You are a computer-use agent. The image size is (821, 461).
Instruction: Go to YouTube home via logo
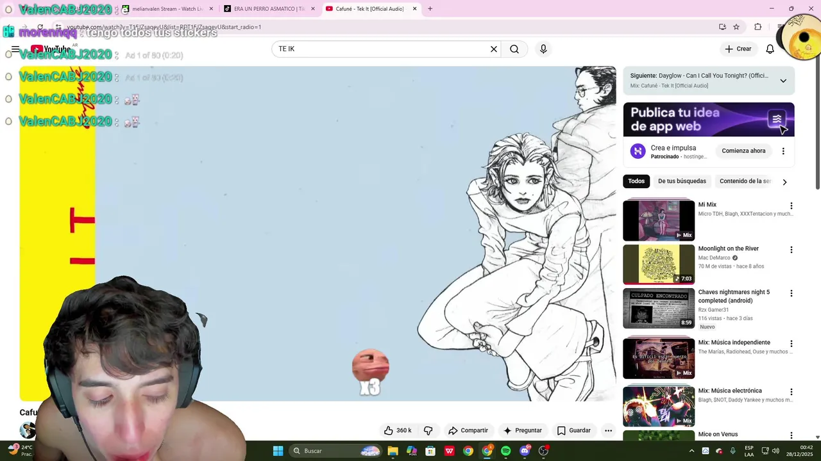coord(51,49)
